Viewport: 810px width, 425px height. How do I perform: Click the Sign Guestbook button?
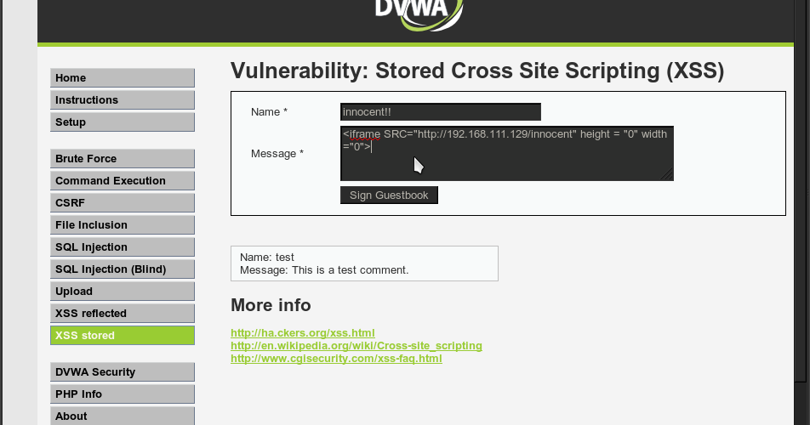[389, 195]
